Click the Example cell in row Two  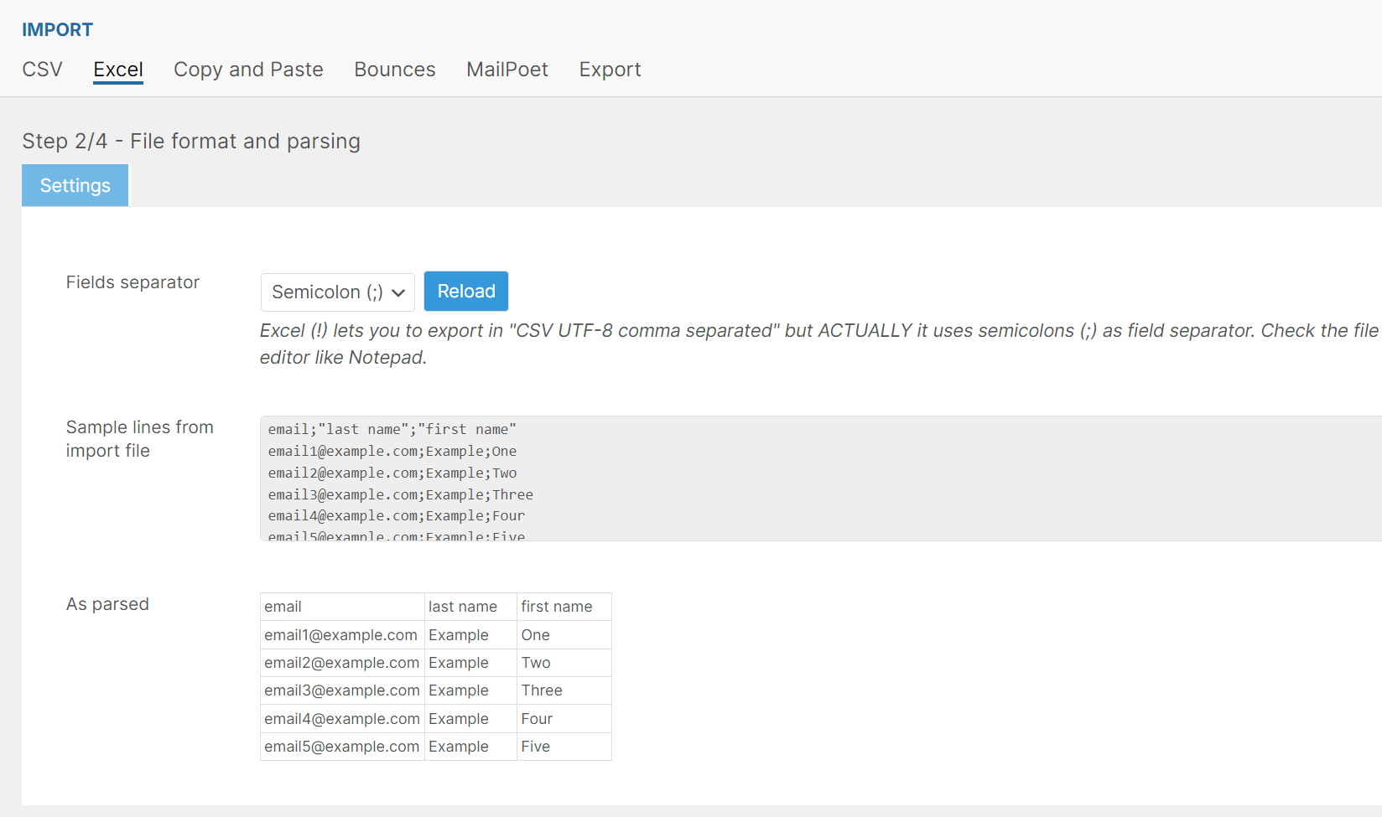(x=470, y=662)
